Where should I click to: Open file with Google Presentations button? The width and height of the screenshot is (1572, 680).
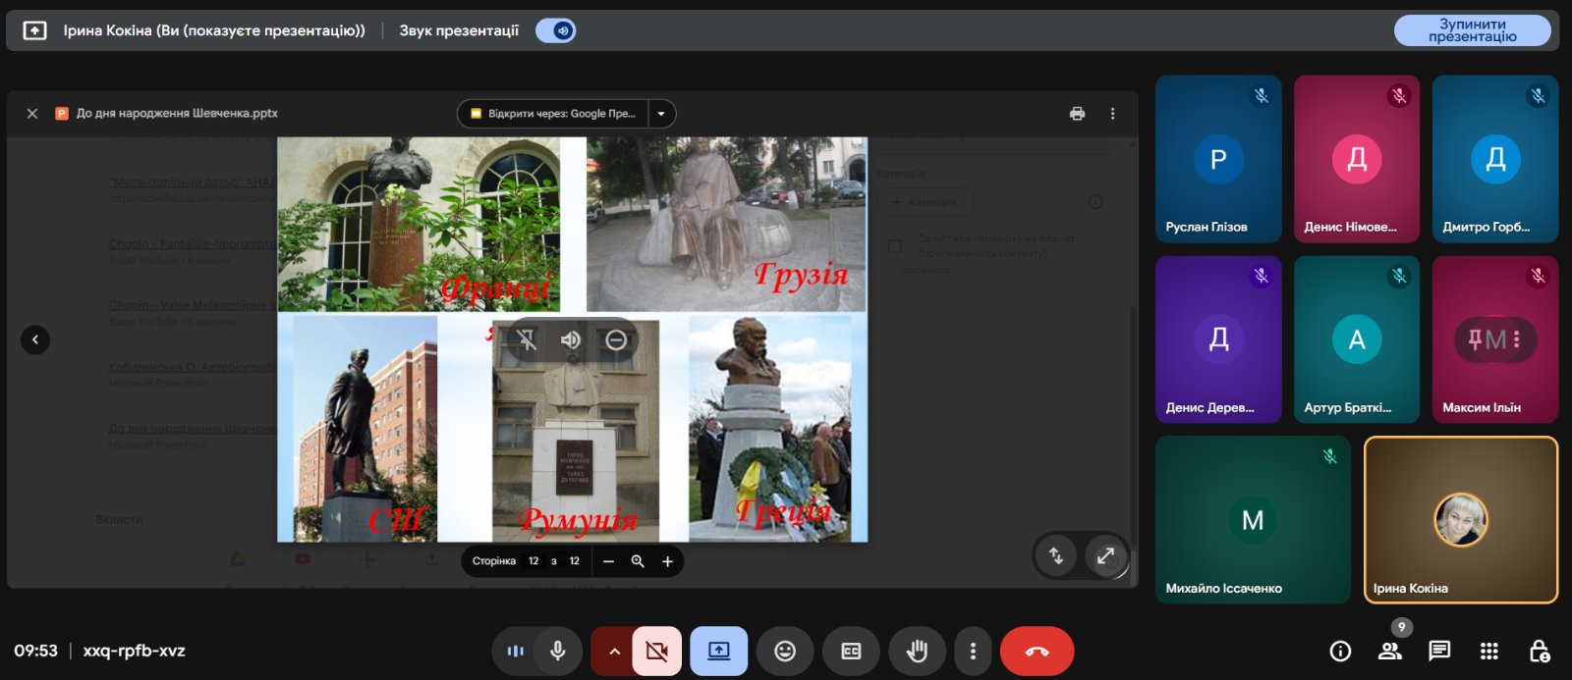pos(553,114)
